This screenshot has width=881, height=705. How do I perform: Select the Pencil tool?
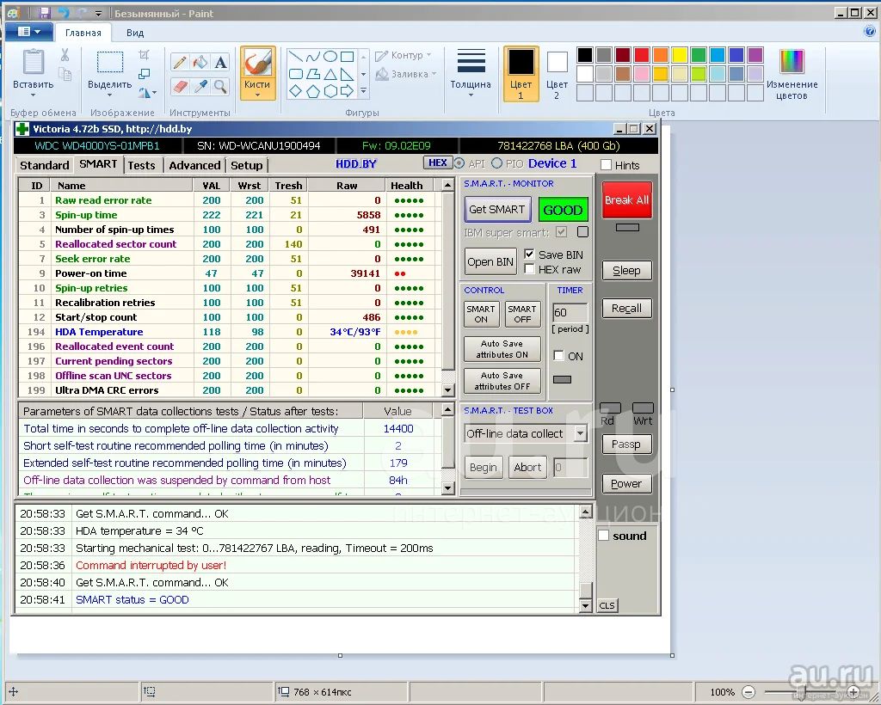[x=180, y=62]
